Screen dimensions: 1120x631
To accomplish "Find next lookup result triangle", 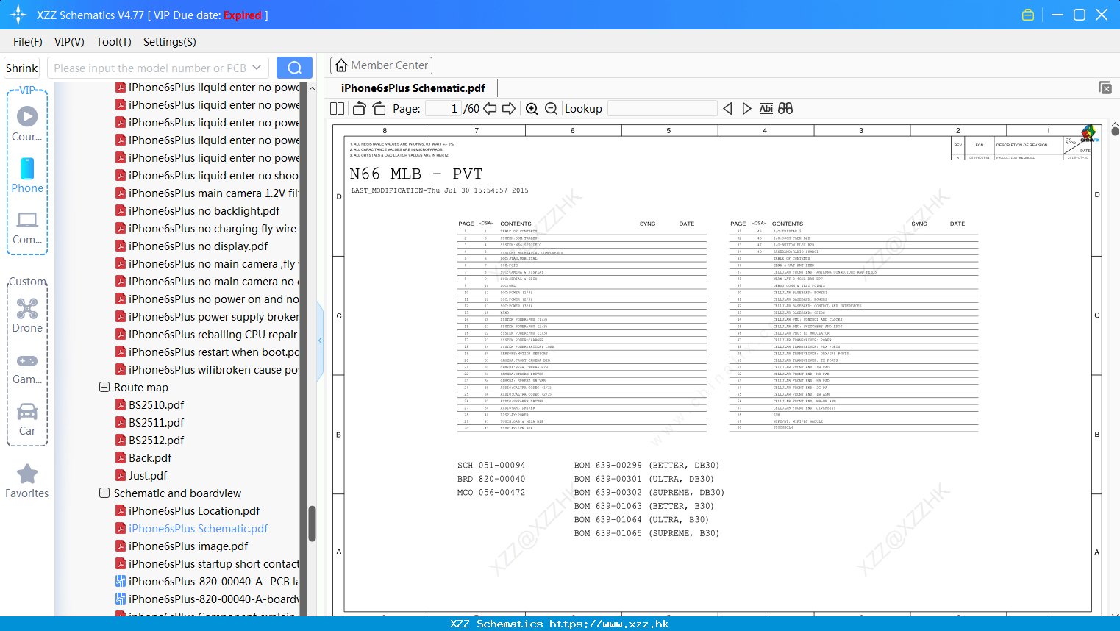I will [746, 109].
